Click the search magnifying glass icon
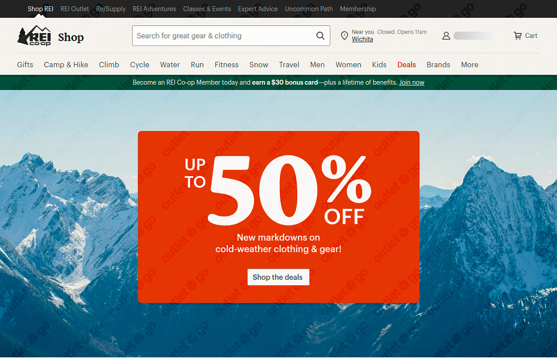The width and height of the screenshot is (557, 360). point(320,36)
